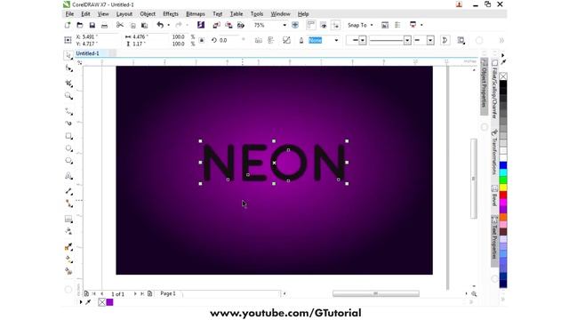
Task: Click the Full-screen preview icon beside zoom
Action: click(295, 25)
